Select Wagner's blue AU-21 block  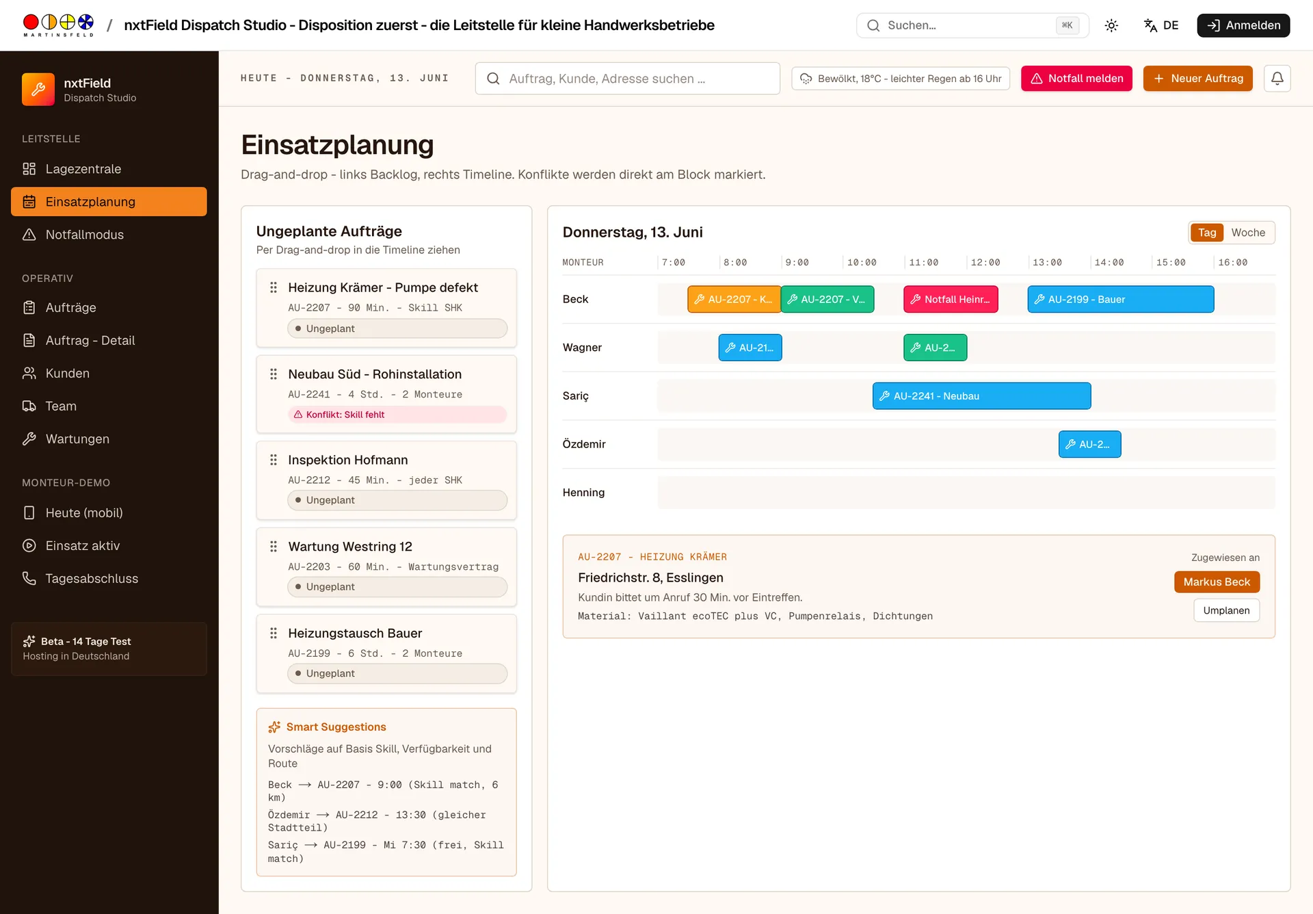tap(750, 348)
